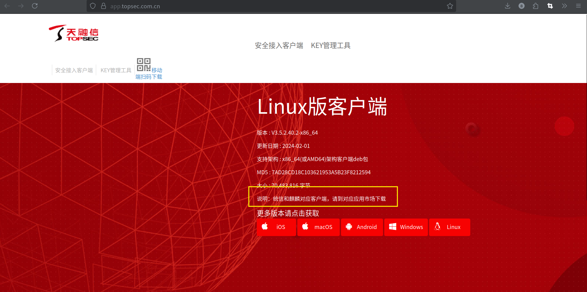Open the downloads panel icon
587x292 pixels.
[507, 6]
